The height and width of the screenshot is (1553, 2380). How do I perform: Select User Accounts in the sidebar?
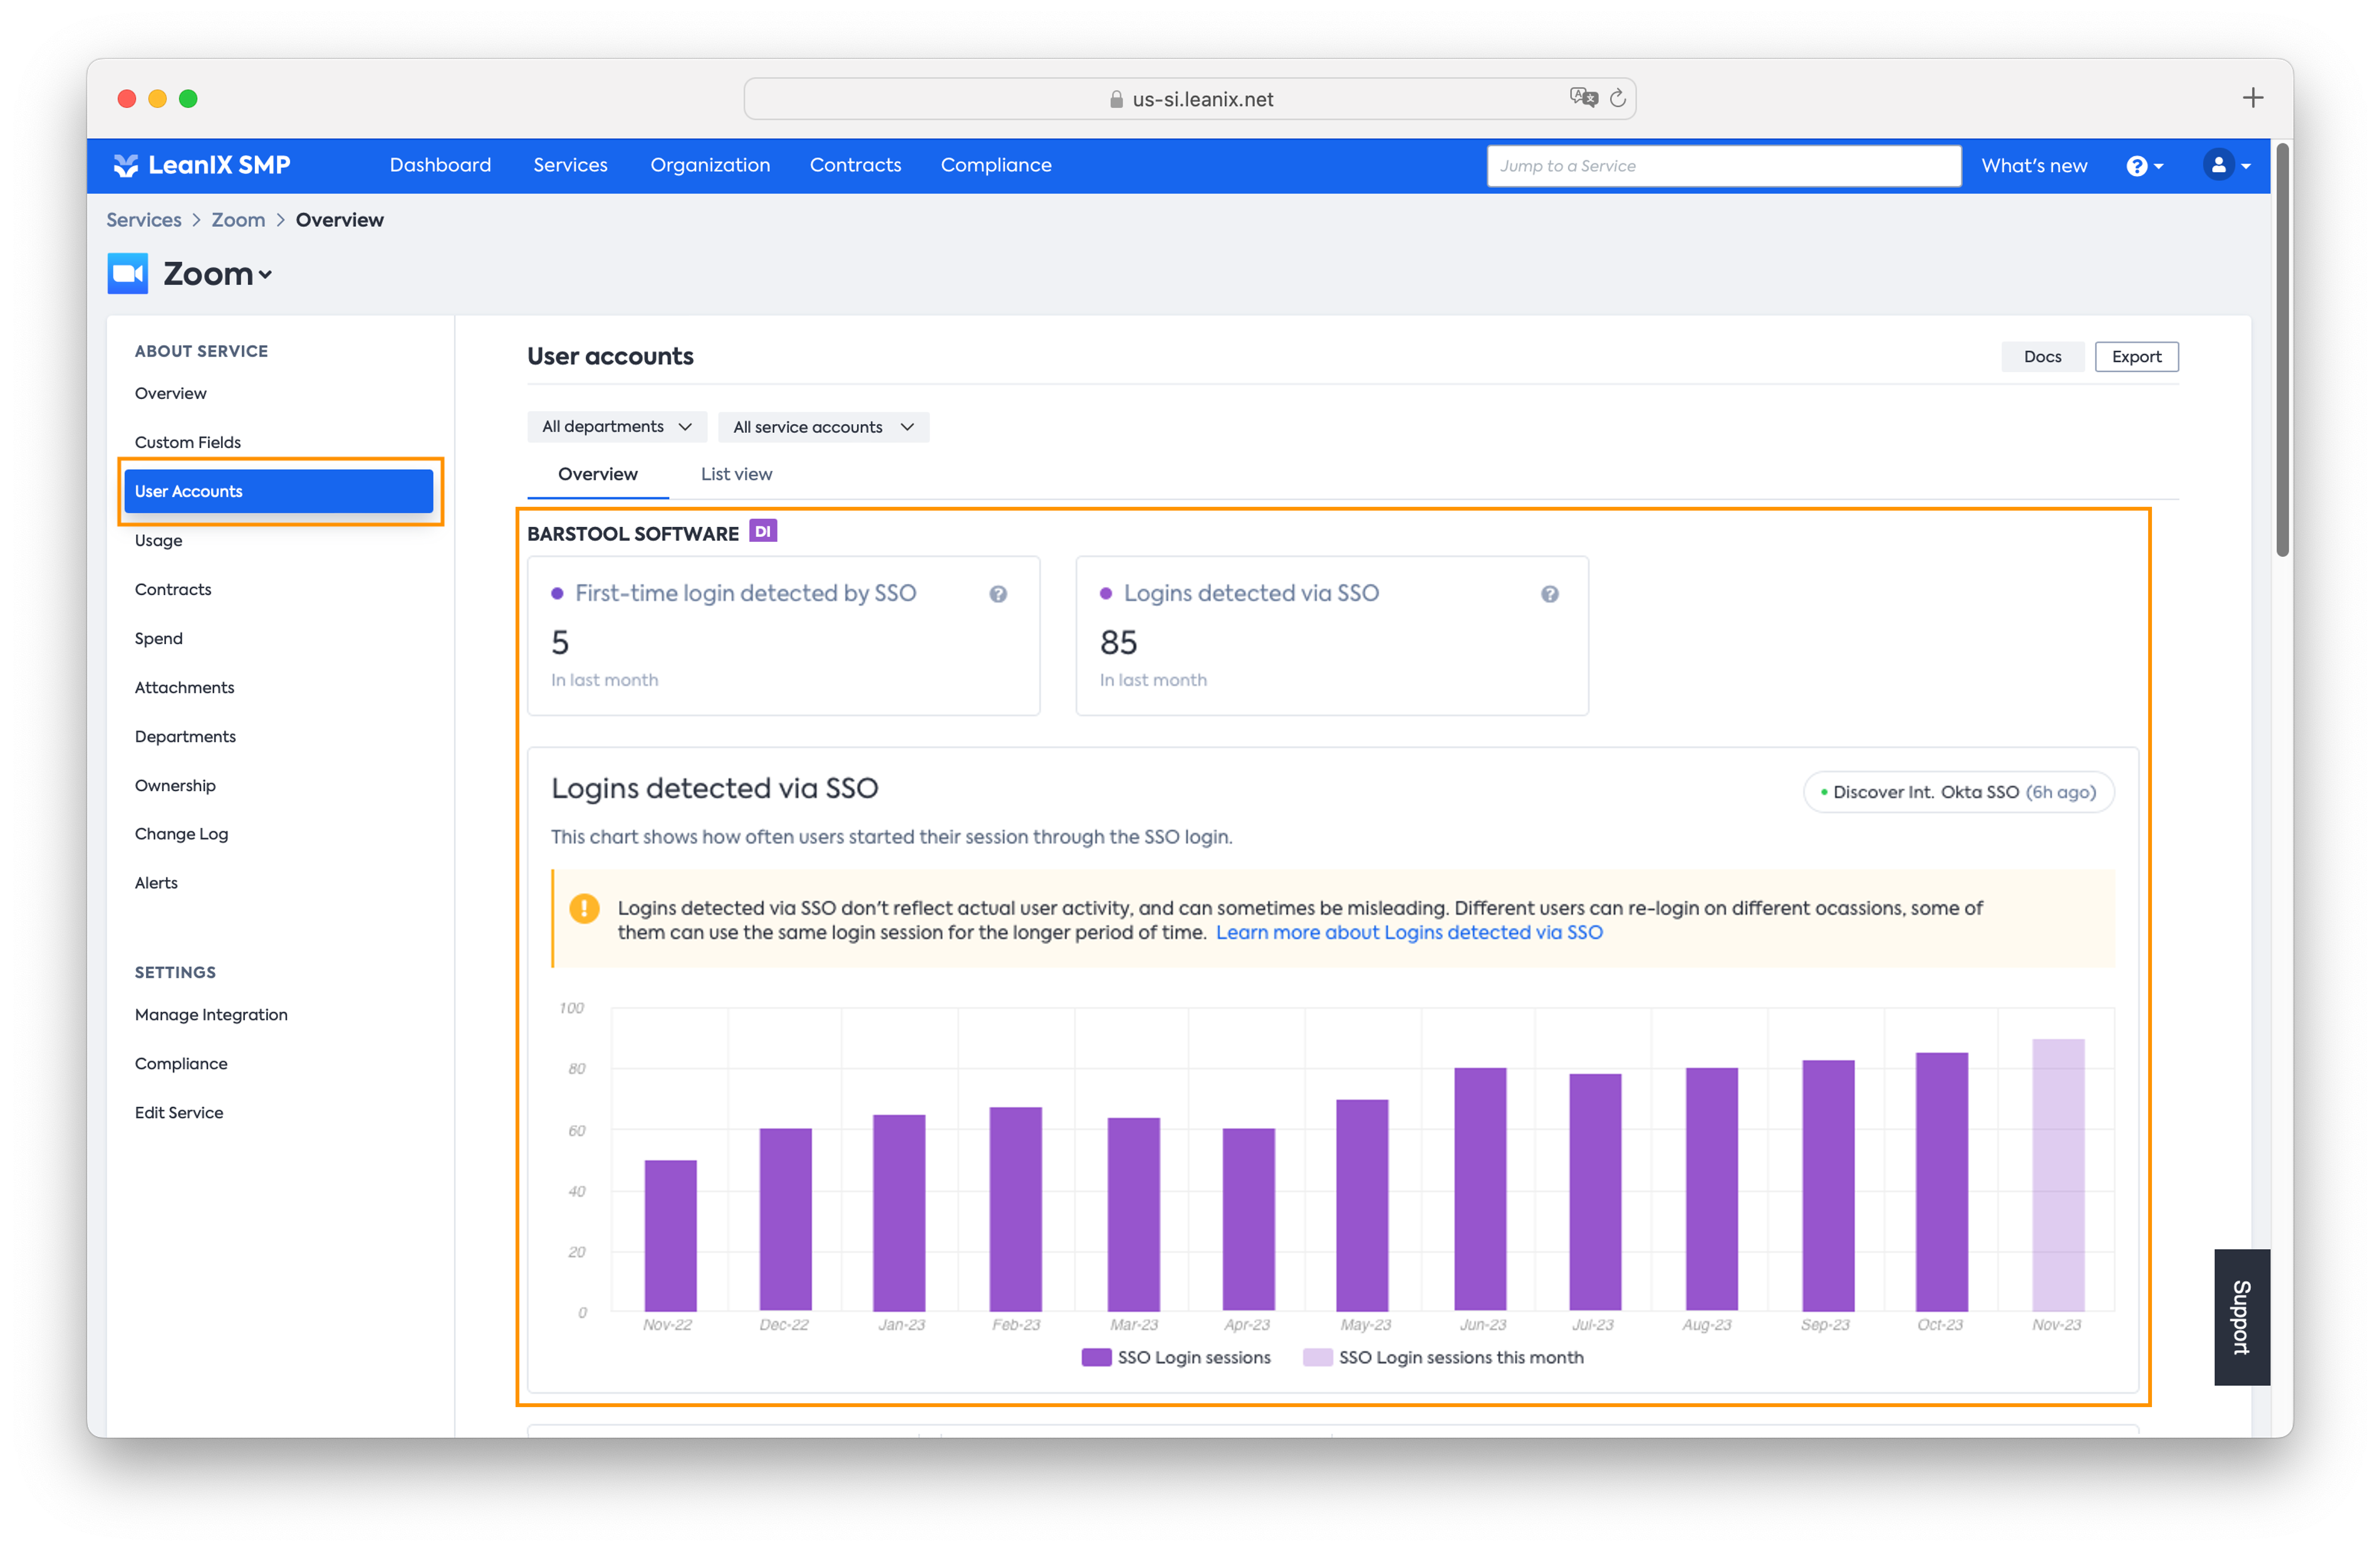click(279, 491)
